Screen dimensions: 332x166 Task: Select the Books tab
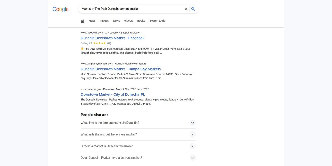point(141,21)
